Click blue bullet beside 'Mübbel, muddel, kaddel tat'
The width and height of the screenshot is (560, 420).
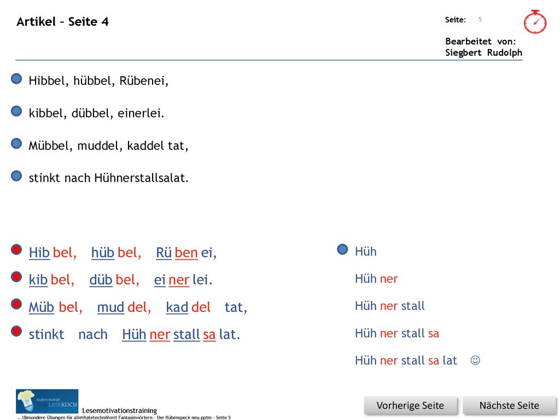pyautogui.click(x=16, y=144)
